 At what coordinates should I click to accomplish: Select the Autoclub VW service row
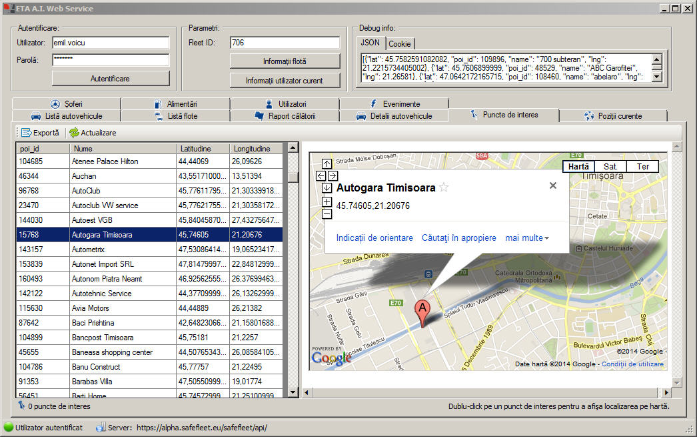tap(149, 205)
